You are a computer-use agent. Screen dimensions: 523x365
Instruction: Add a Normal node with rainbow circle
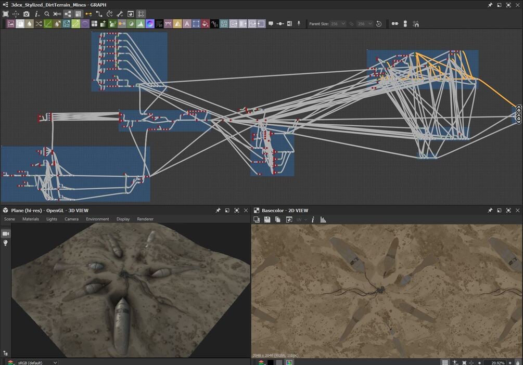[x=150, y=24]
